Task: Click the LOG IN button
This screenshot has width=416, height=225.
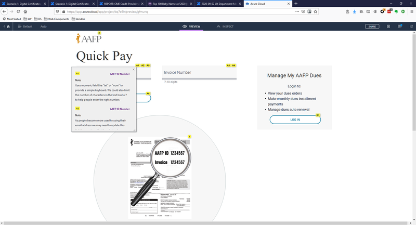Action: click(295, 120)
